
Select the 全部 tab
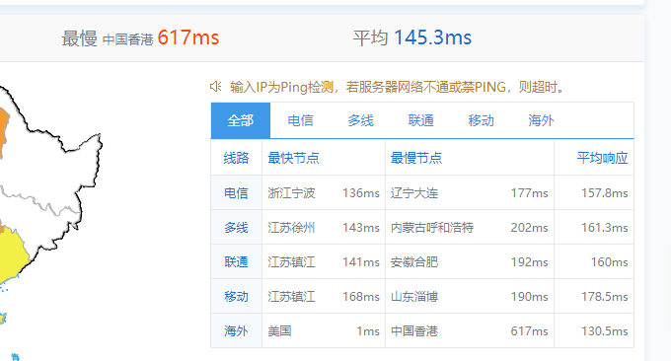point(241,120)
